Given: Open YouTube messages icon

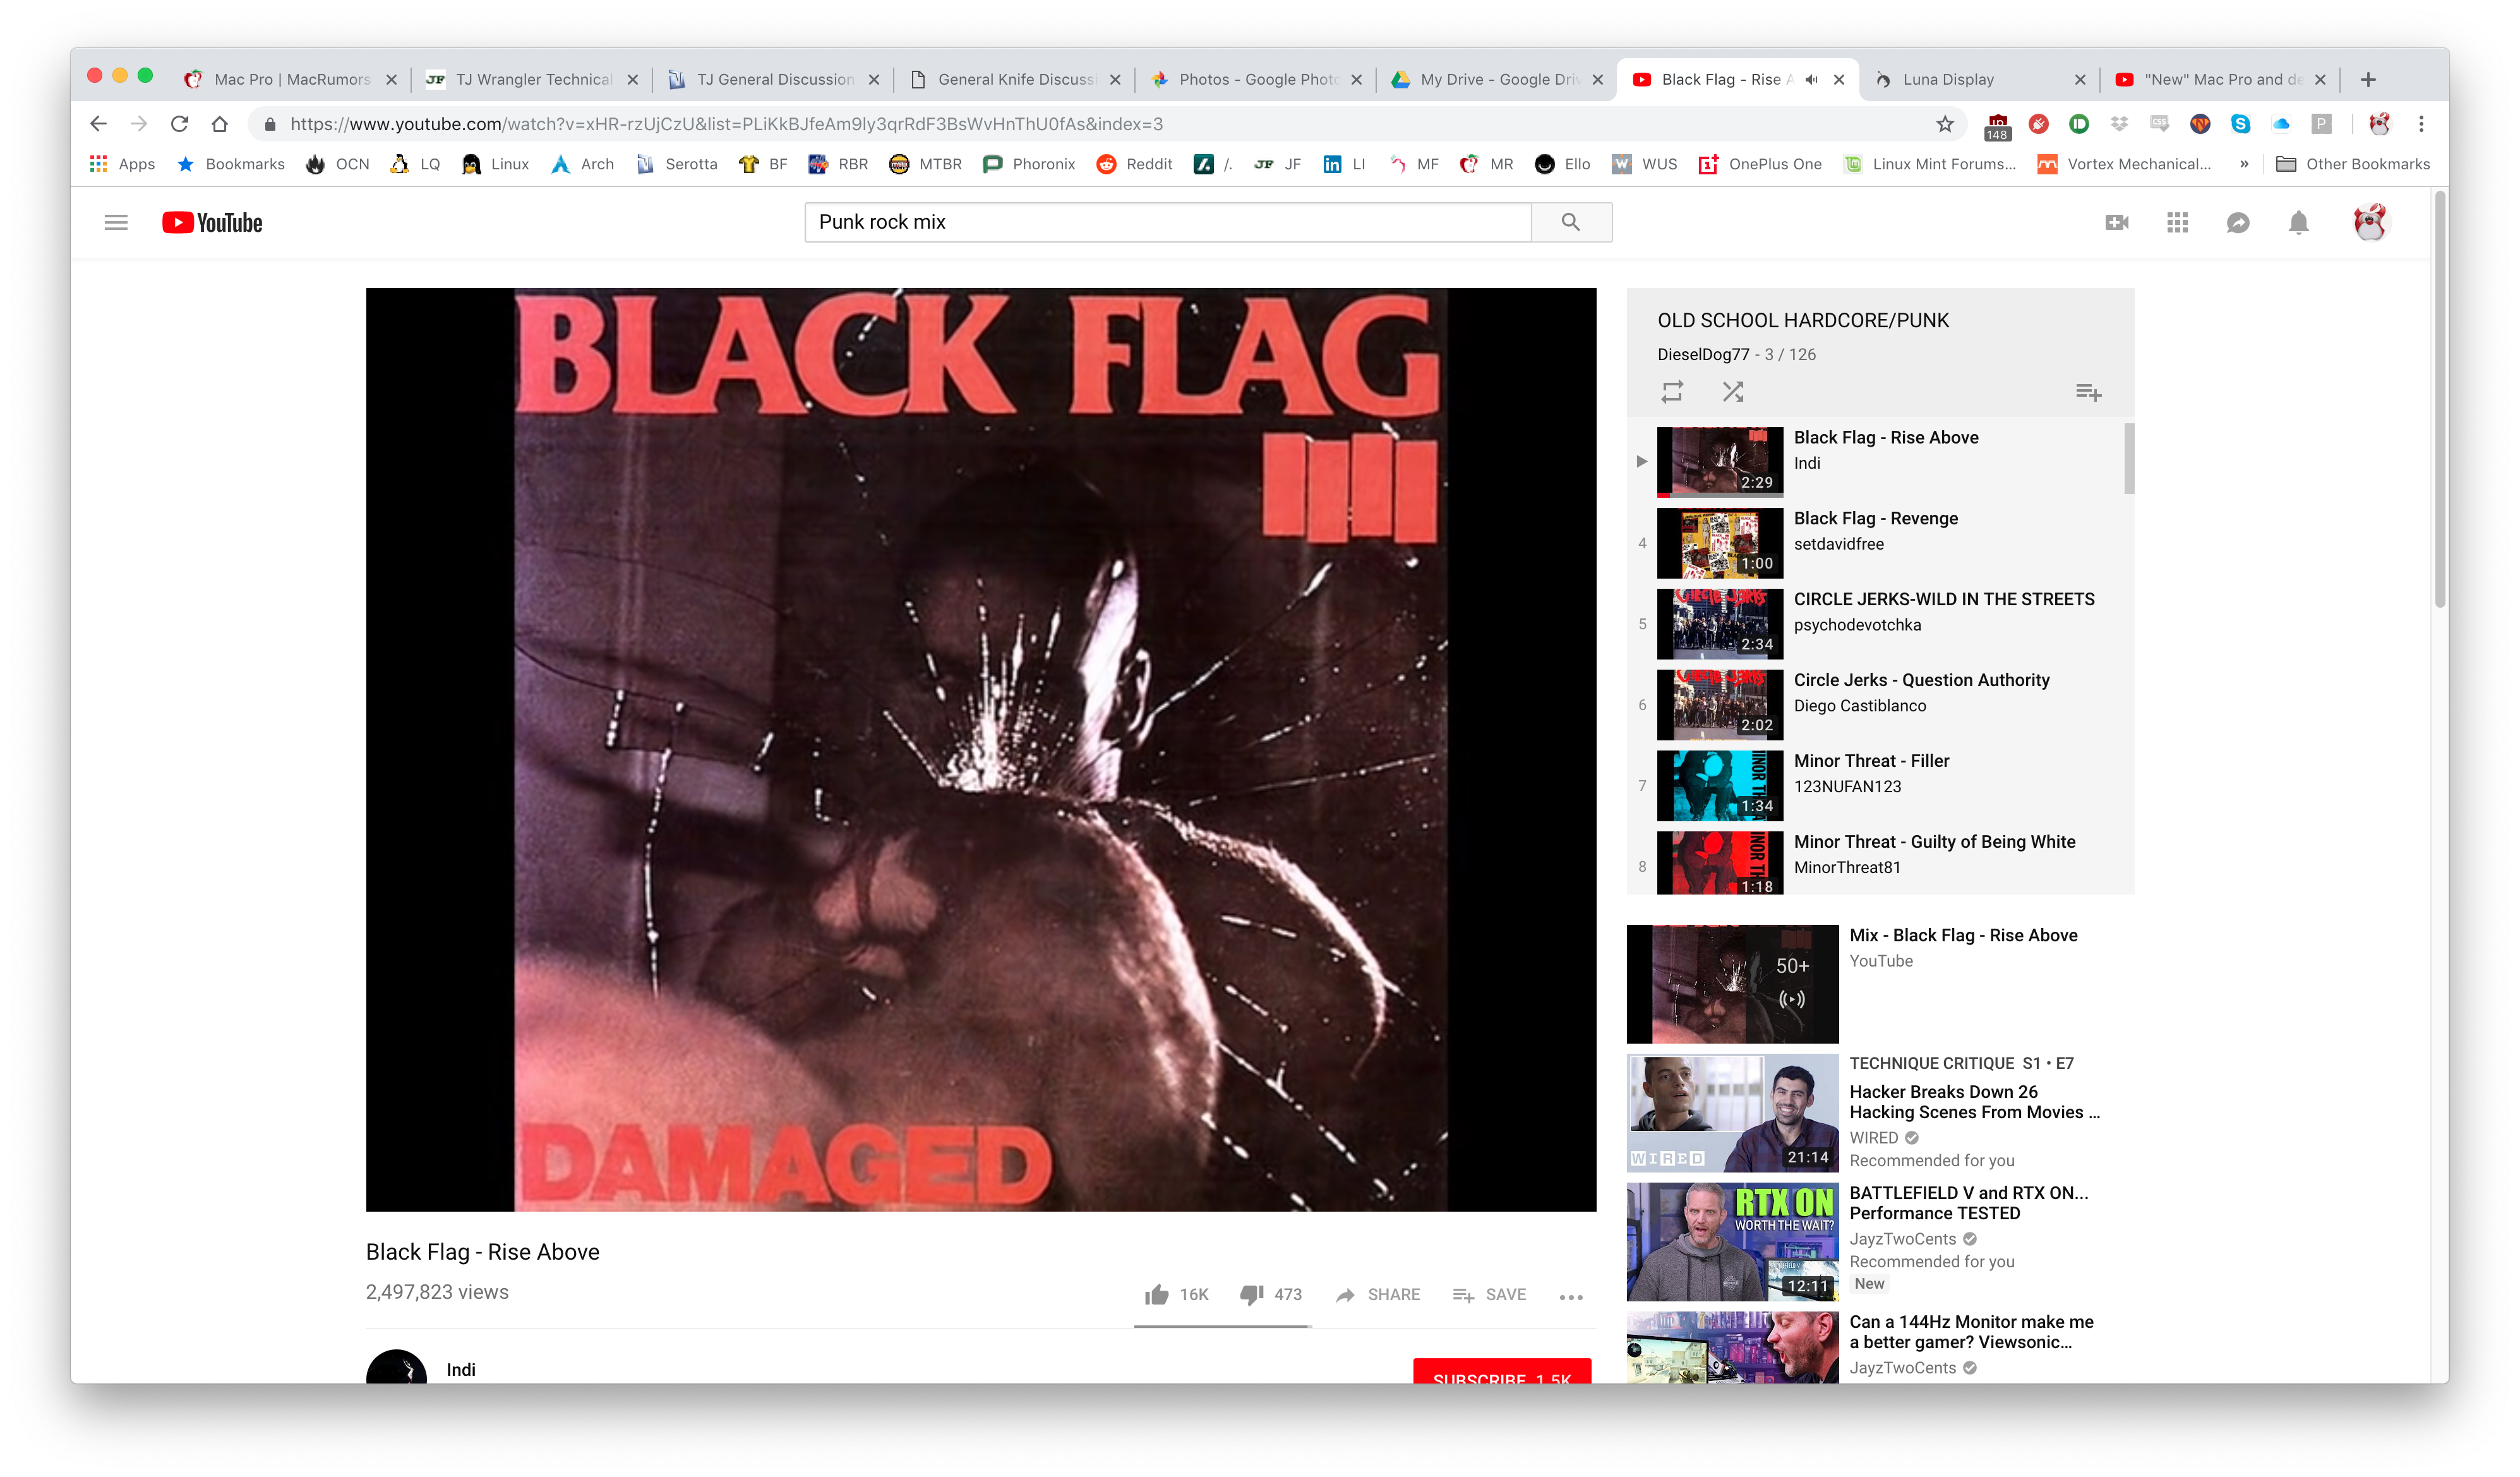Looking at the screenshot, I should 2237,222.
